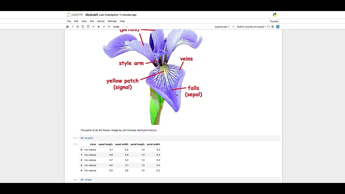Rename the Module5 notebook title
The image size is (345, 194).
[92, 15]
